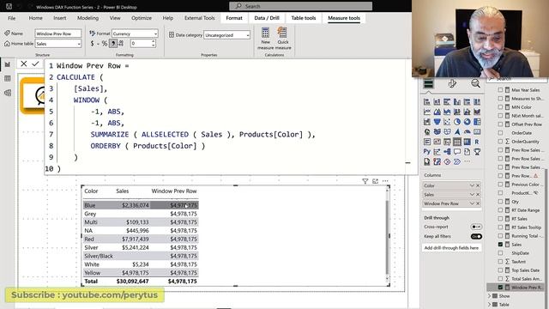Check the Offset Prev Row field
Screen dimensions: 549x309
pos(500,124)
